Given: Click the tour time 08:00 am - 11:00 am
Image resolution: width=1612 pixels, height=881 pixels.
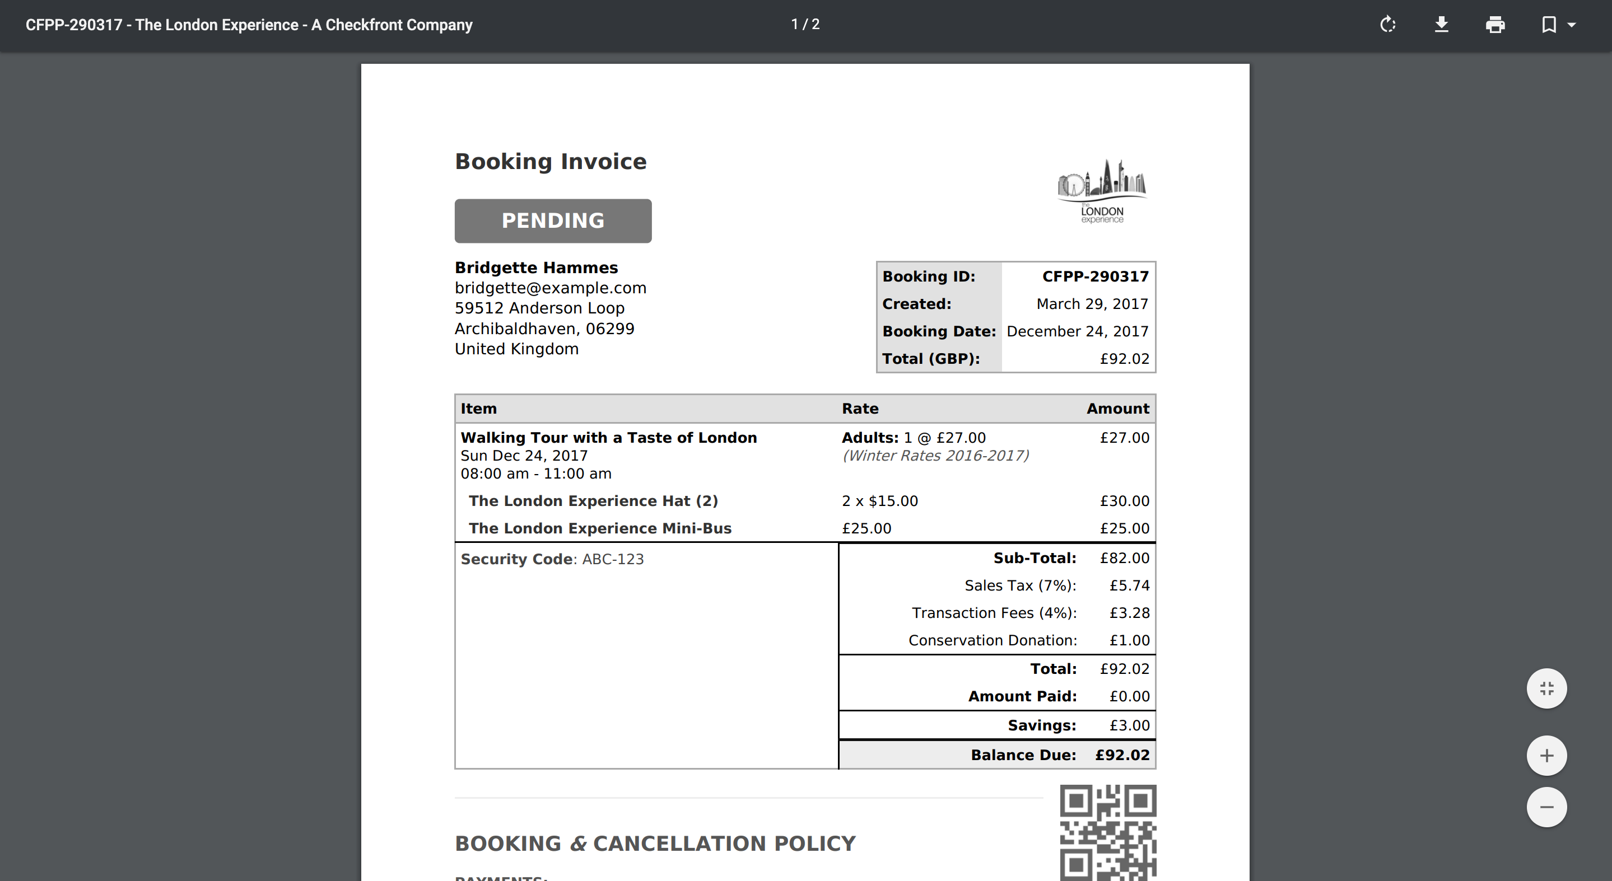Looking at the screenshot, I should click(536, 474).
